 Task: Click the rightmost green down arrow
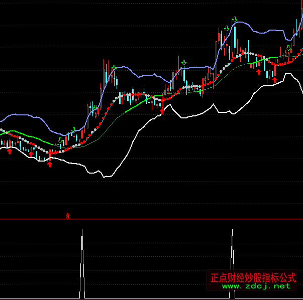[288, 48]
